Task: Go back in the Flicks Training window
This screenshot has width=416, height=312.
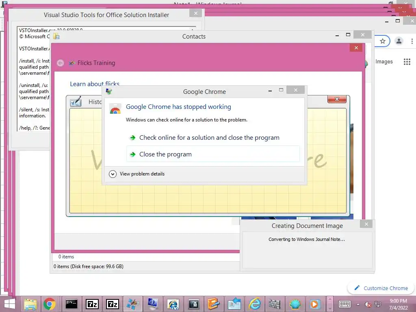Action: [60, 63]
